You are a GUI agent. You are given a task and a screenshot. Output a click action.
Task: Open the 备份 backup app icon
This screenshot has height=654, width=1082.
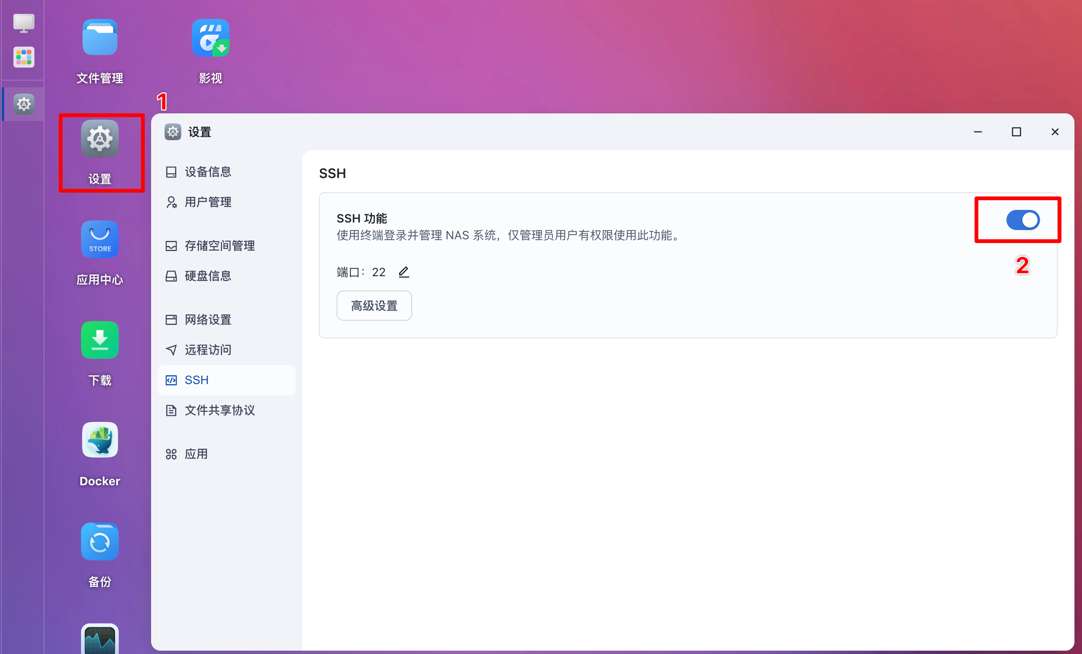point(100,542)
